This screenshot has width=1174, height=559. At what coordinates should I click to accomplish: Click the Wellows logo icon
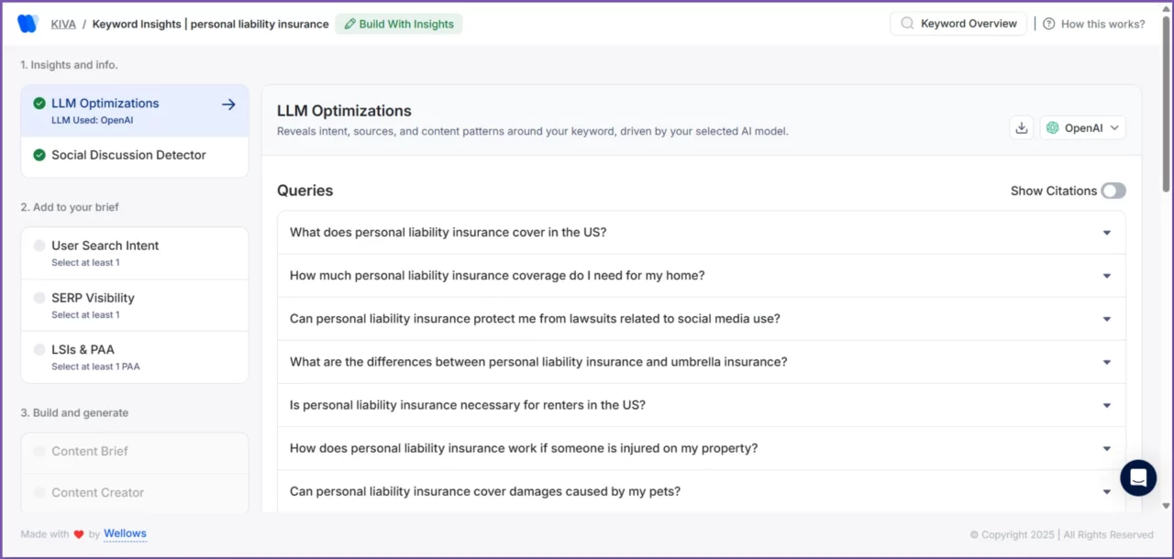coord(28,24)
